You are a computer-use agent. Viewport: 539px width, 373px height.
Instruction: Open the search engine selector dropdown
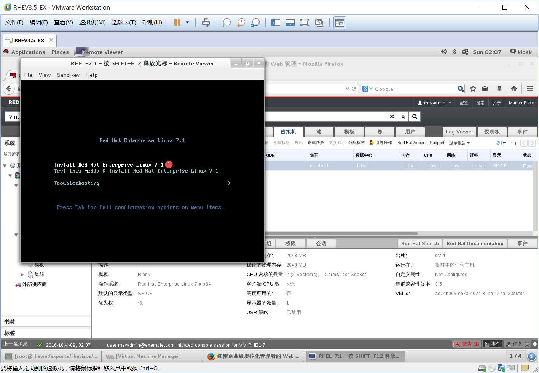[x=368, y=89]
